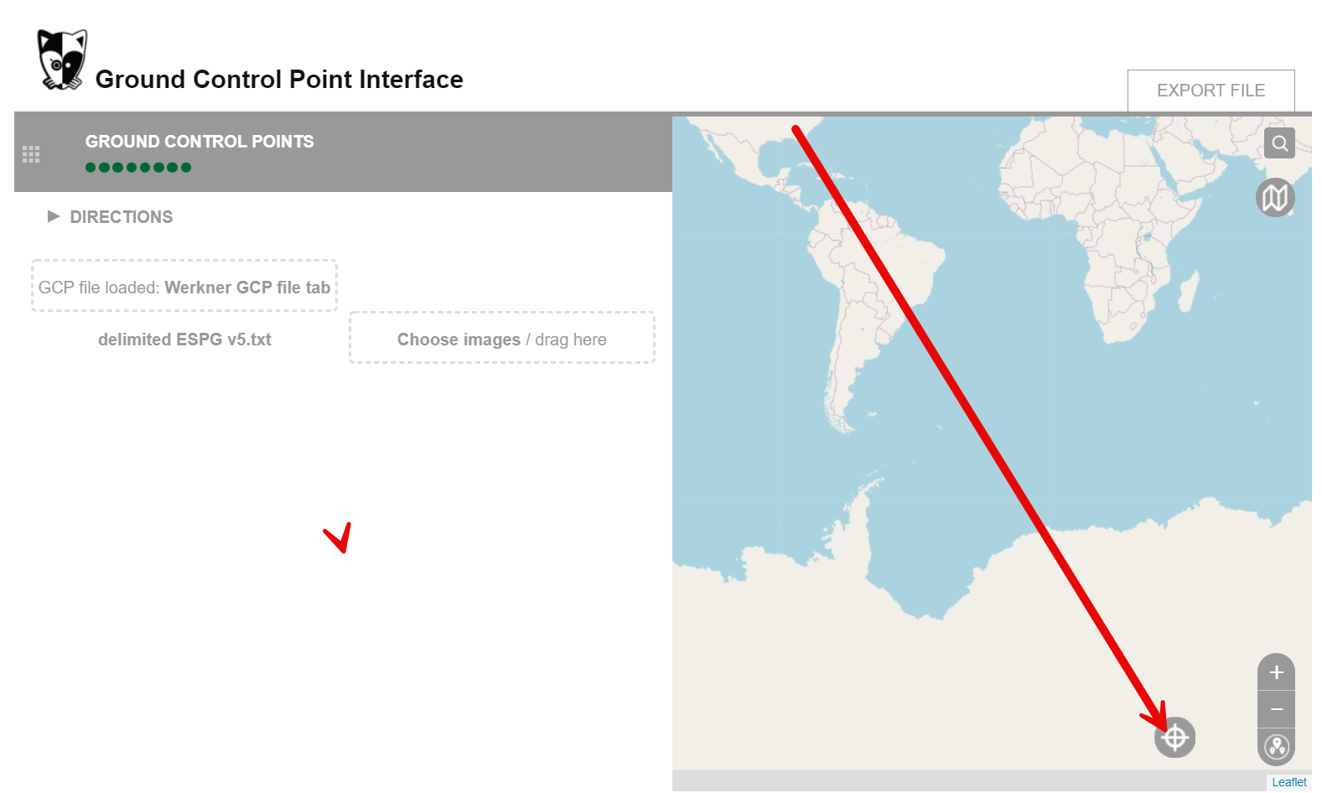Click the crosshair locate button on map

click(1174, 737)
